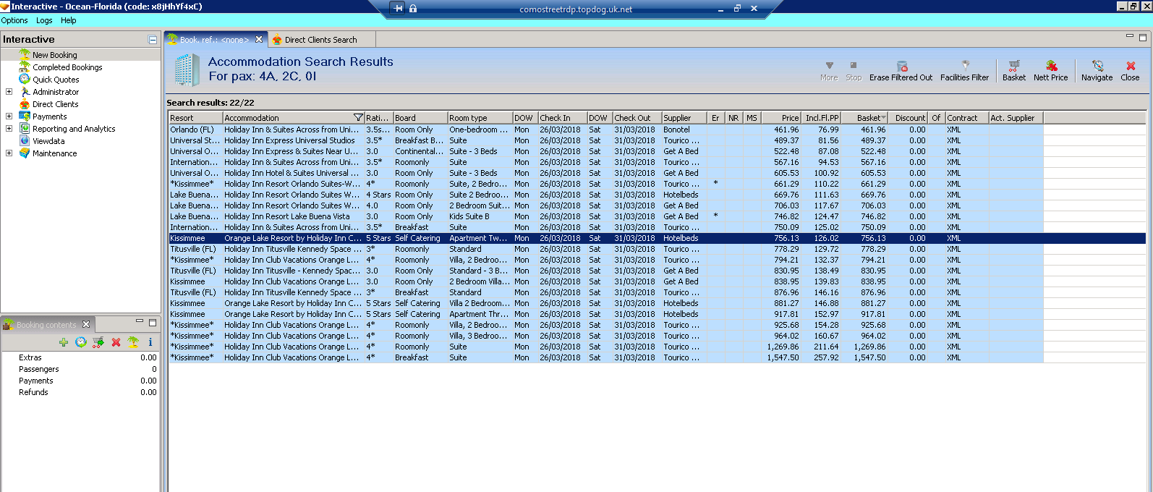Click the Apartment Thr... room type cell
This screenshot has width=1153, height=492.
click(479, 314)
